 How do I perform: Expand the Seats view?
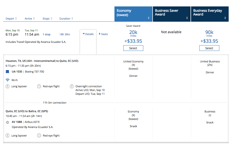104,34
